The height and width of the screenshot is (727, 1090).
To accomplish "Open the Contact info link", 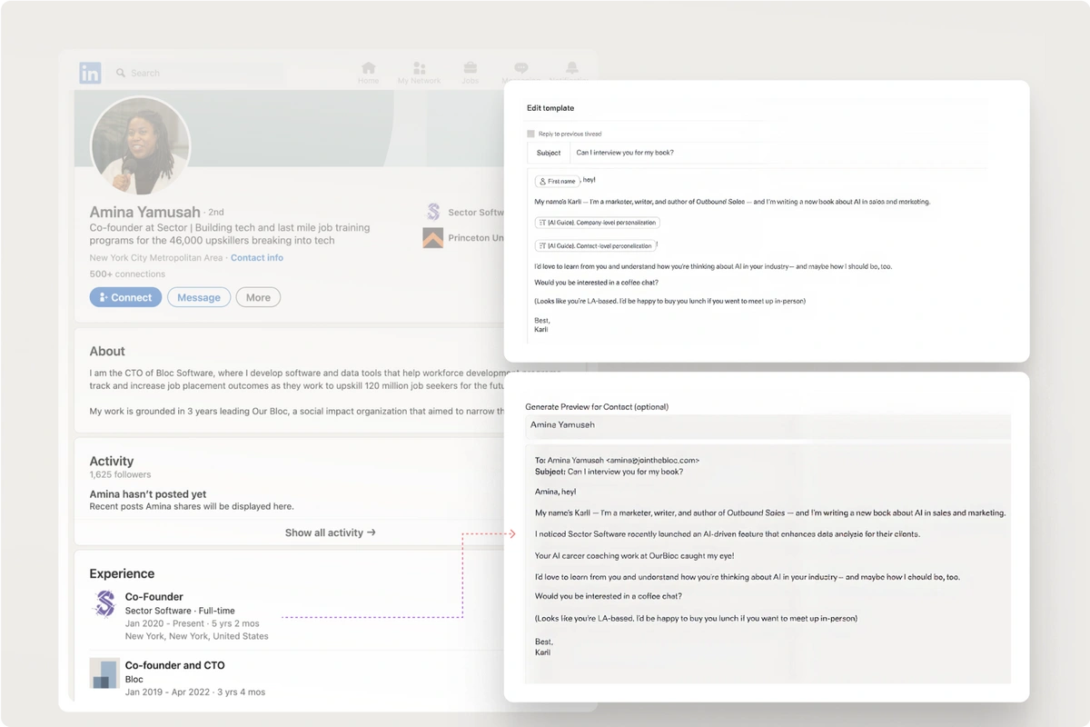I will point(257,258).
